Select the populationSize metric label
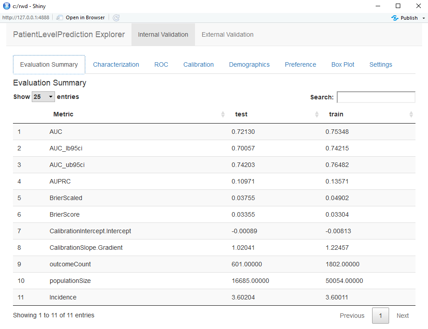Image resolution: width=428 pixels, height=329 pixels. pyautogui.click(x=70, y=281)
